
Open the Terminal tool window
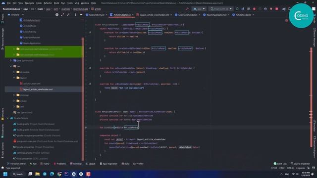click(76, 164)
